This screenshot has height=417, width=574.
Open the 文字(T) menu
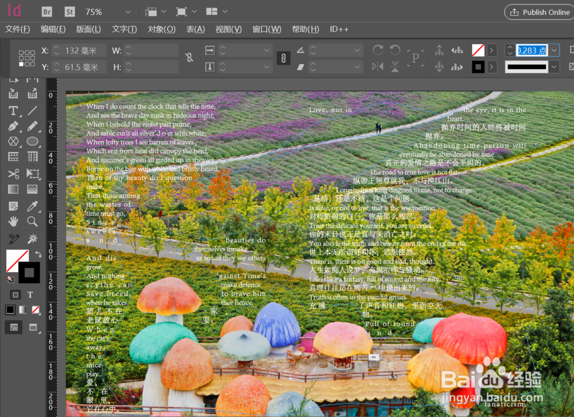pyautogui.click(x=125, y=29)
